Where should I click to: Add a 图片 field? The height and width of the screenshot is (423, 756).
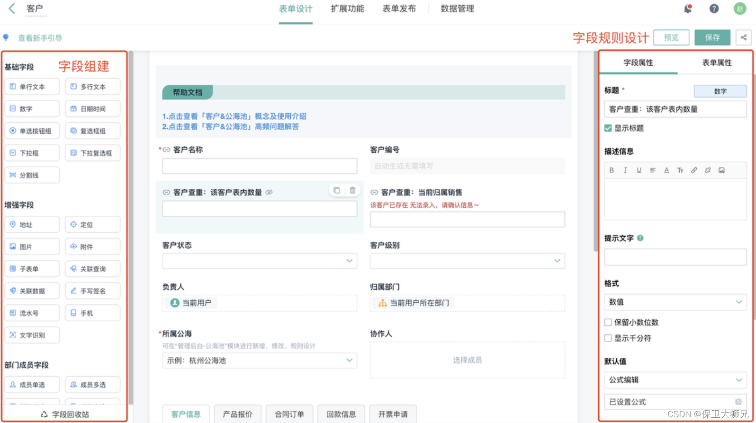[32, 247]
